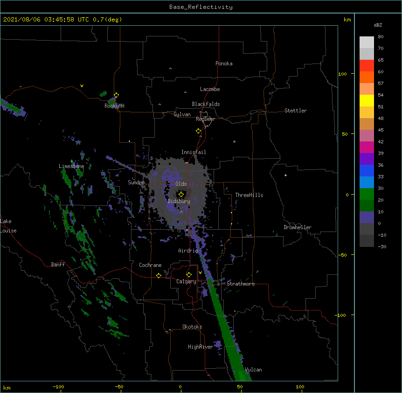The image size is (402, 393).
Task: Click the Olds town label
Action: coord(181,184)
